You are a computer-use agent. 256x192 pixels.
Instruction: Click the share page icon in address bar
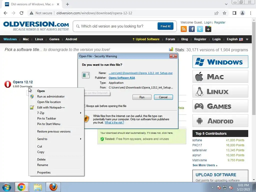(x=216, y=13)
